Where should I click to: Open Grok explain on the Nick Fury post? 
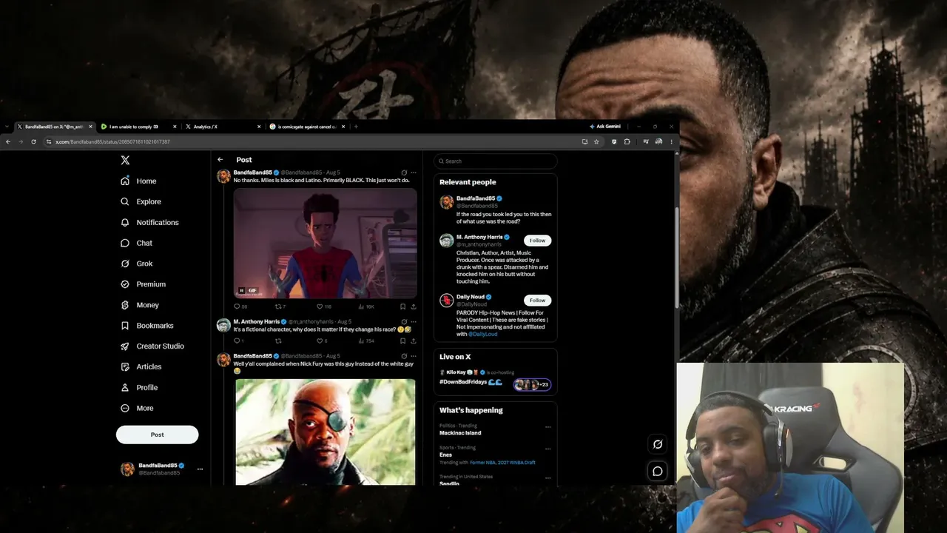tap(403, 356)
